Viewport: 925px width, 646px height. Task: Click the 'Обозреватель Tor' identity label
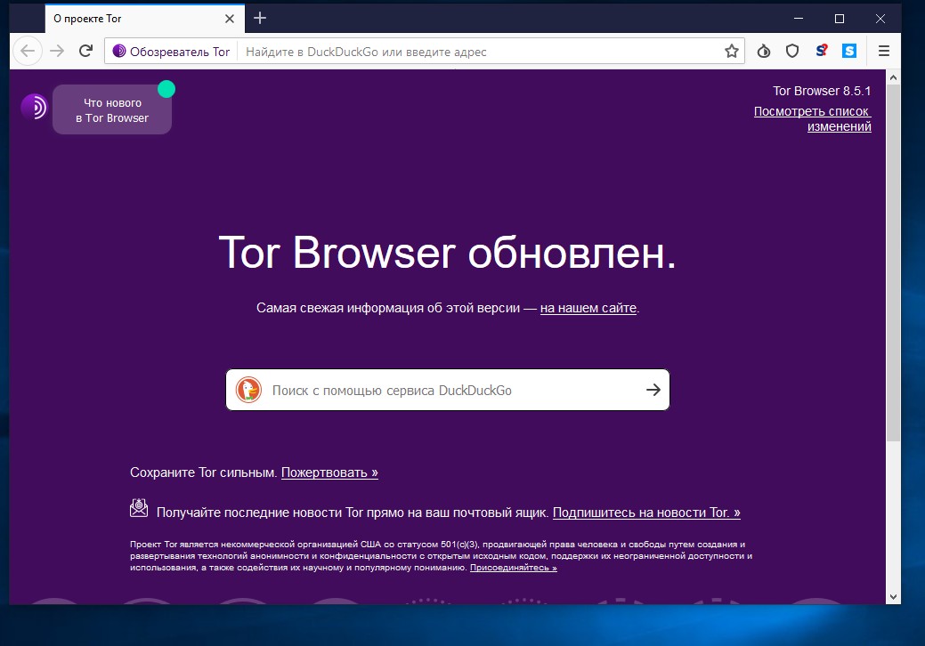click(x=179, y=52)
